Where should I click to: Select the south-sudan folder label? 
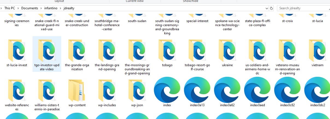(x=137, y=21)
